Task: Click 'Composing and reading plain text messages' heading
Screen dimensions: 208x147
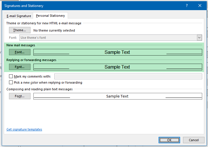Action: (40, 89)
